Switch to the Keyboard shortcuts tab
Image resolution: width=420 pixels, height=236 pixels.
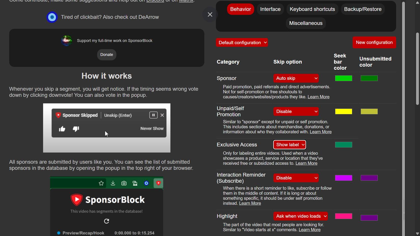[312, 9]
